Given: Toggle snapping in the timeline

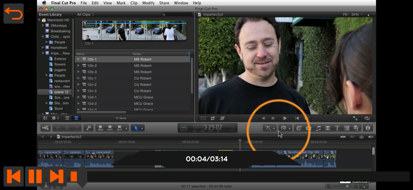Looking at the screenshot, I should point(371,137).
